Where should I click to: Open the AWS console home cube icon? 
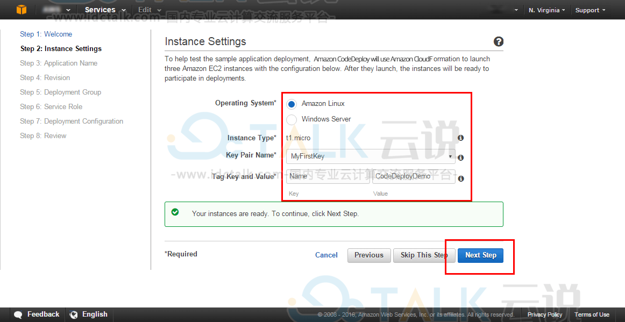coord(22,10)
